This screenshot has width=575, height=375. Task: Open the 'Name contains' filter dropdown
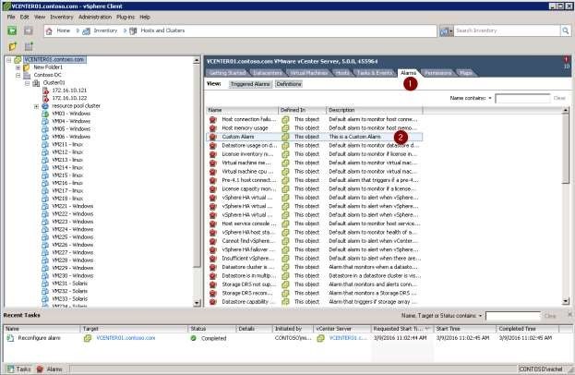pos(491,97)
